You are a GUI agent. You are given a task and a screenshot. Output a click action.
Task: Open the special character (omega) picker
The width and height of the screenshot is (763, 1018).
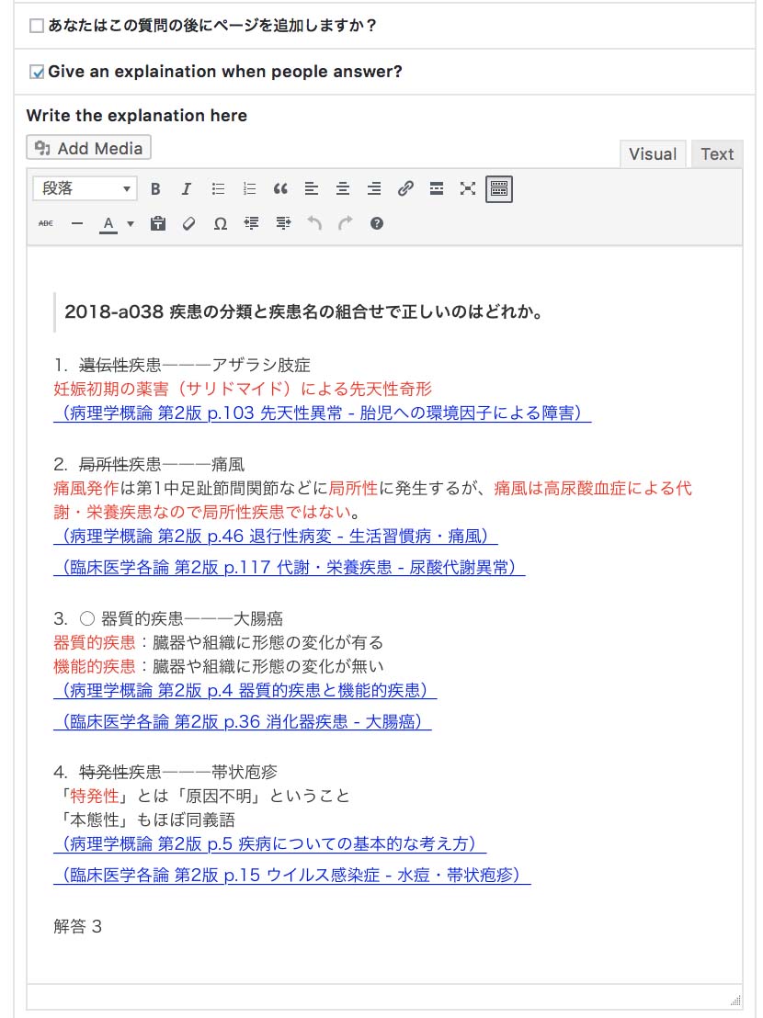point(220,223)
